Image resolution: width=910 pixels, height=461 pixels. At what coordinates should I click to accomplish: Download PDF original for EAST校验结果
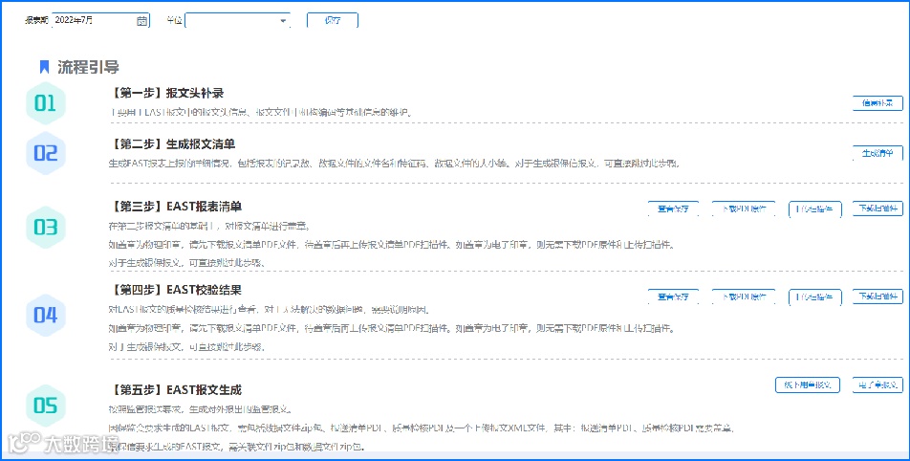click(744, 296)
